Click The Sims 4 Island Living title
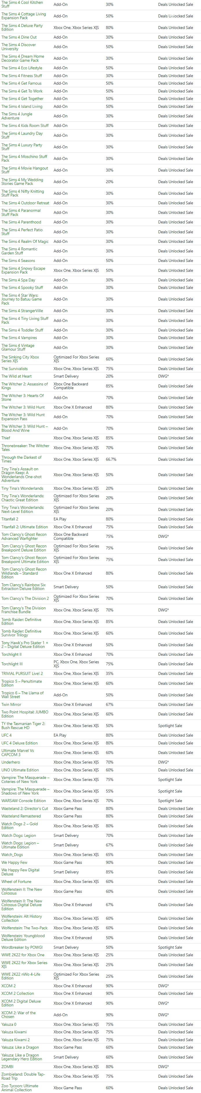Viewport: 201px width, 1093px height. 22,107
